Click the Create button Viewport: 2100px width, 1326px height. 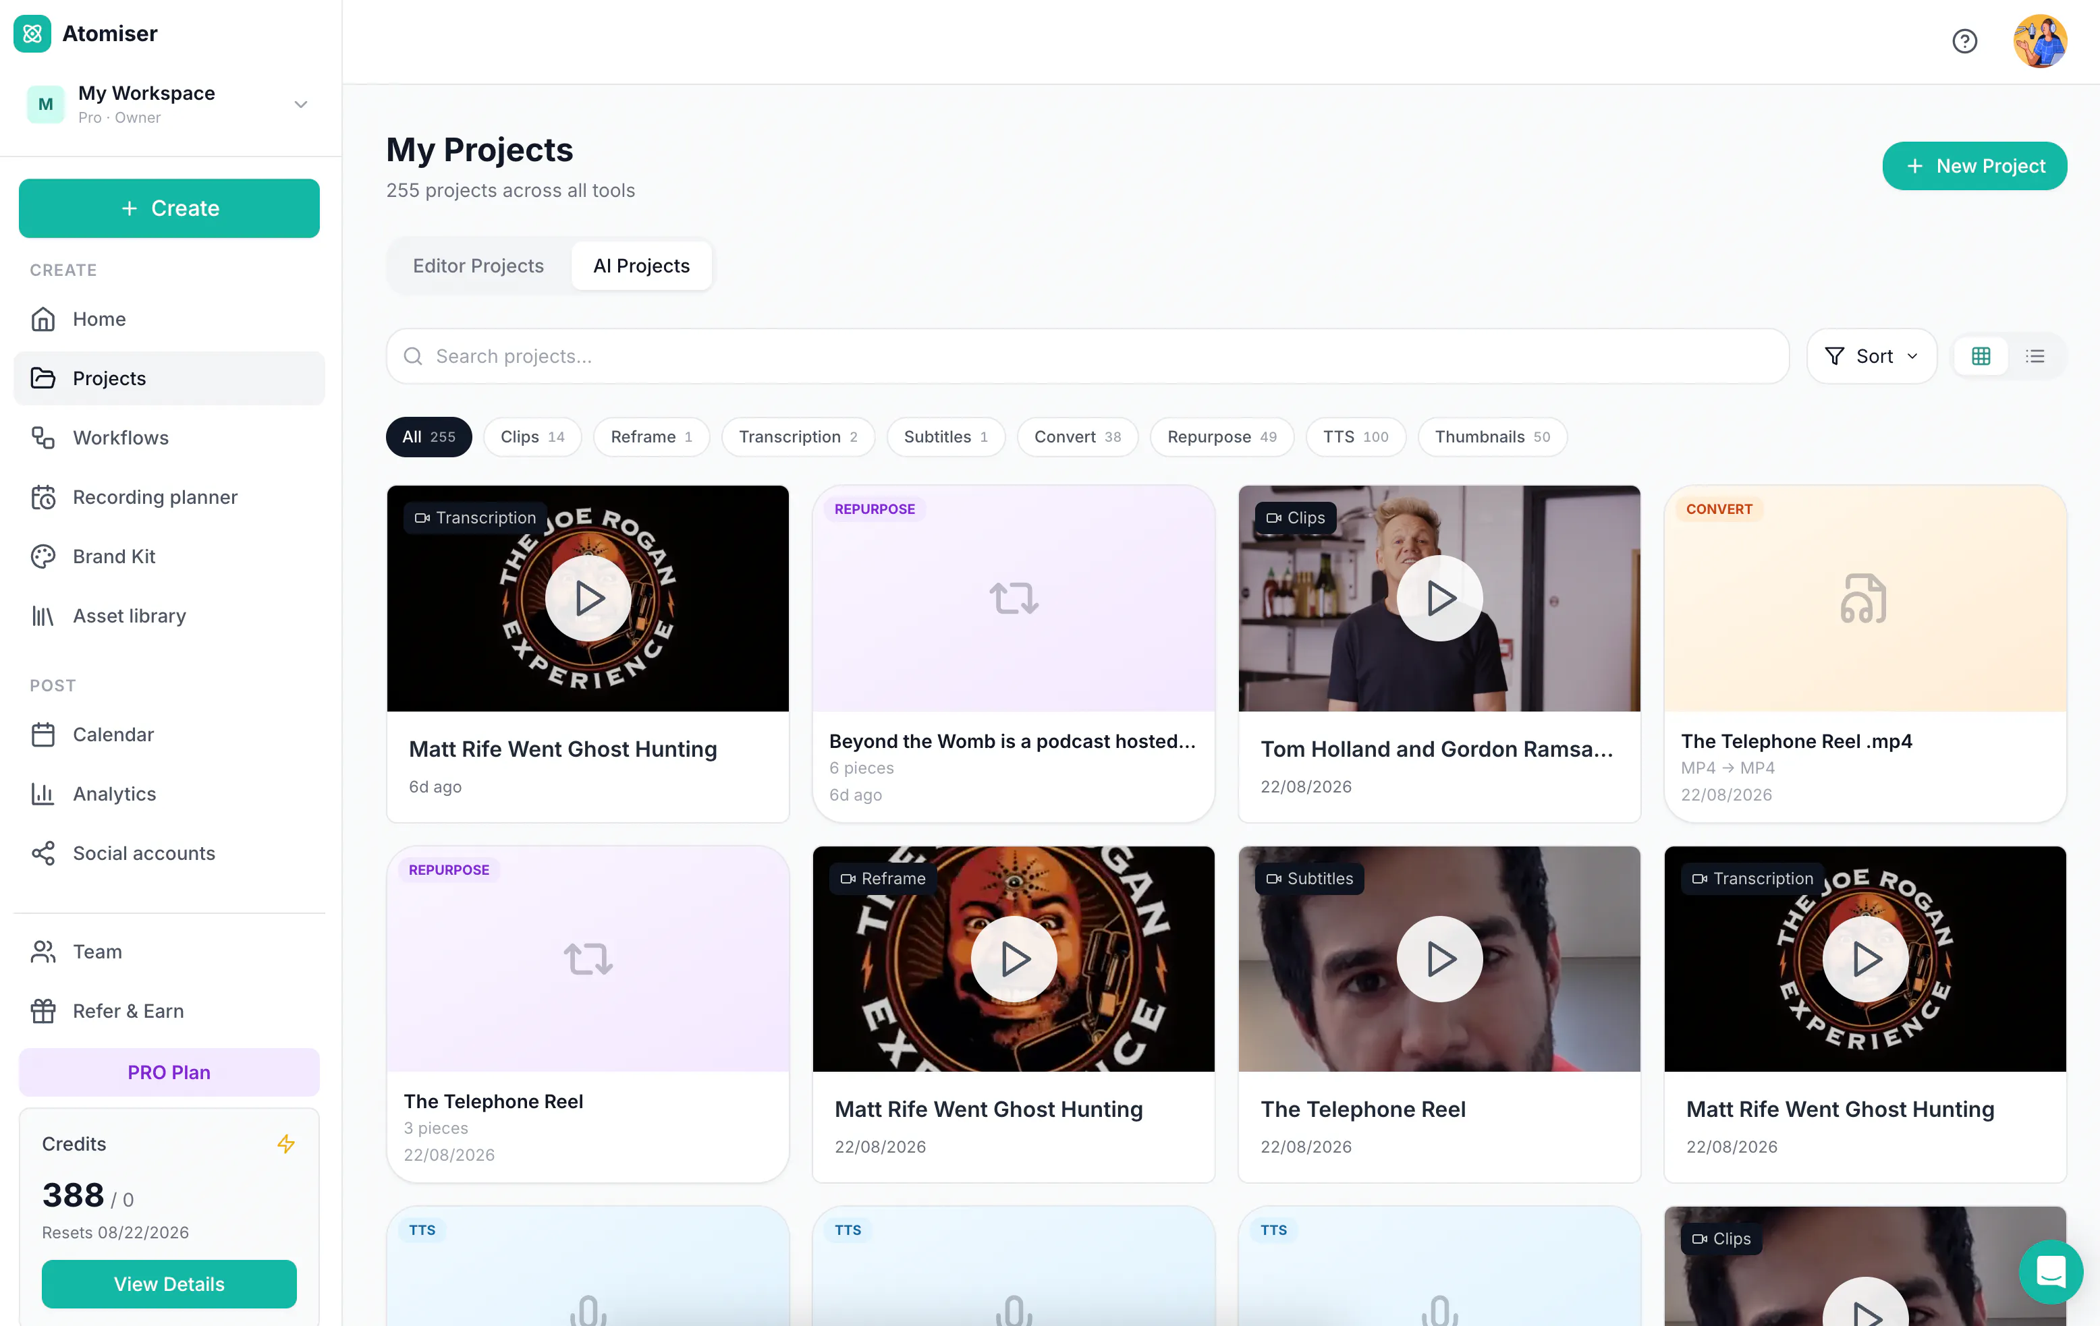169,208
